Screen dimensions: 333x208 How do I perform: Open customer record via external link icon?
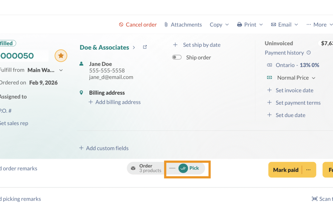(x=145, y=47)
